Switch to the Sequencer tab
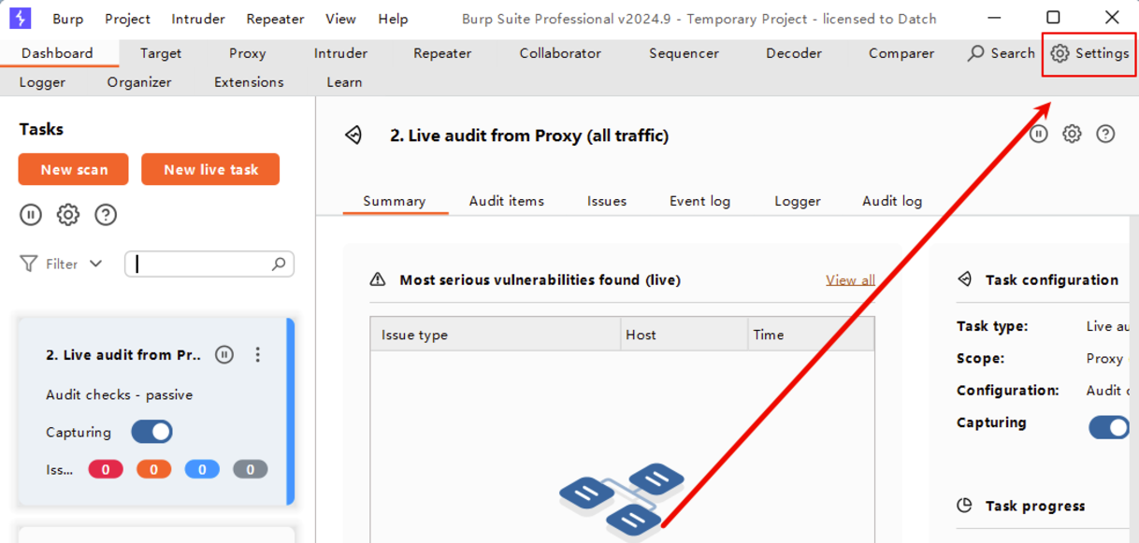This screenshot has height=543, width=1139. point(684,53)
